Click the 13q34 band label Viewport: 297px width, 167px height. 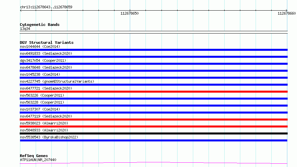tap(25, 29)
